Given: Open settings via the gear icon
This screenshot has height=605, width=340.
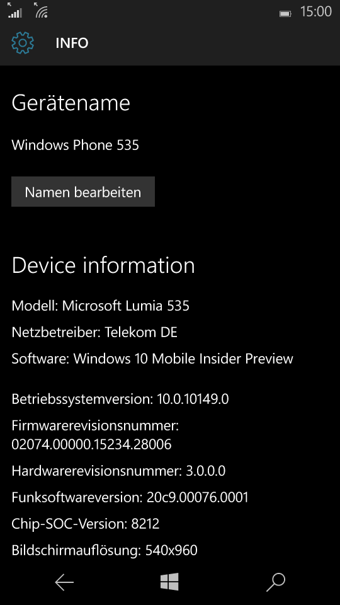Looking at the screenshot, I should (x=23, y=43).
